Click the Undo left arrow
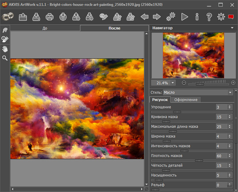 click(144, 17)
